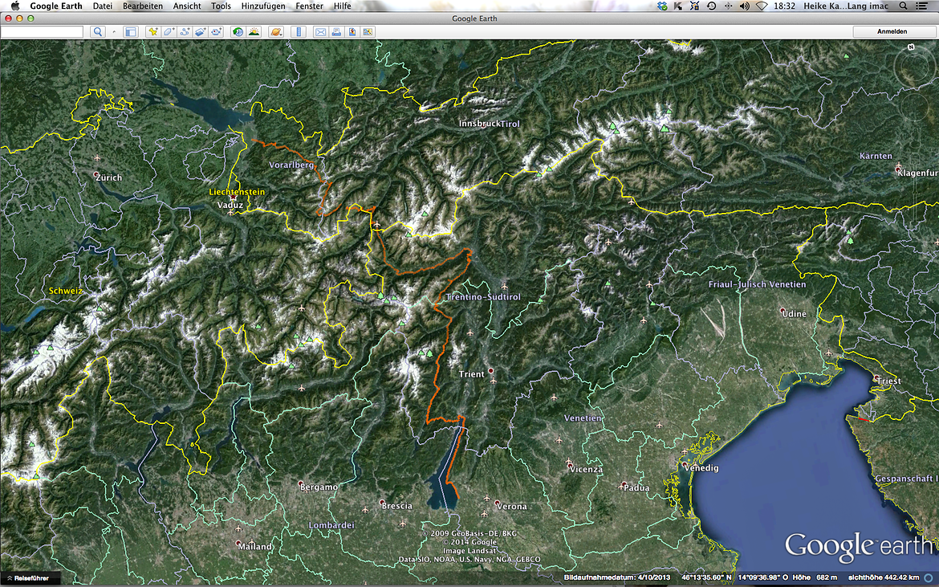
Task: Click the search magnifier button in toolbar
Action: click(98, 32)
